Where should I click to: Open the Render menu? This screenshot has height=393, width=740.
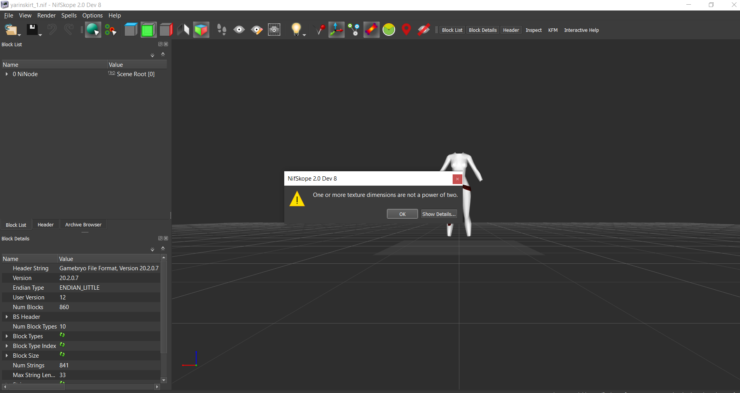pyautogui.click(x=47, y=15)
